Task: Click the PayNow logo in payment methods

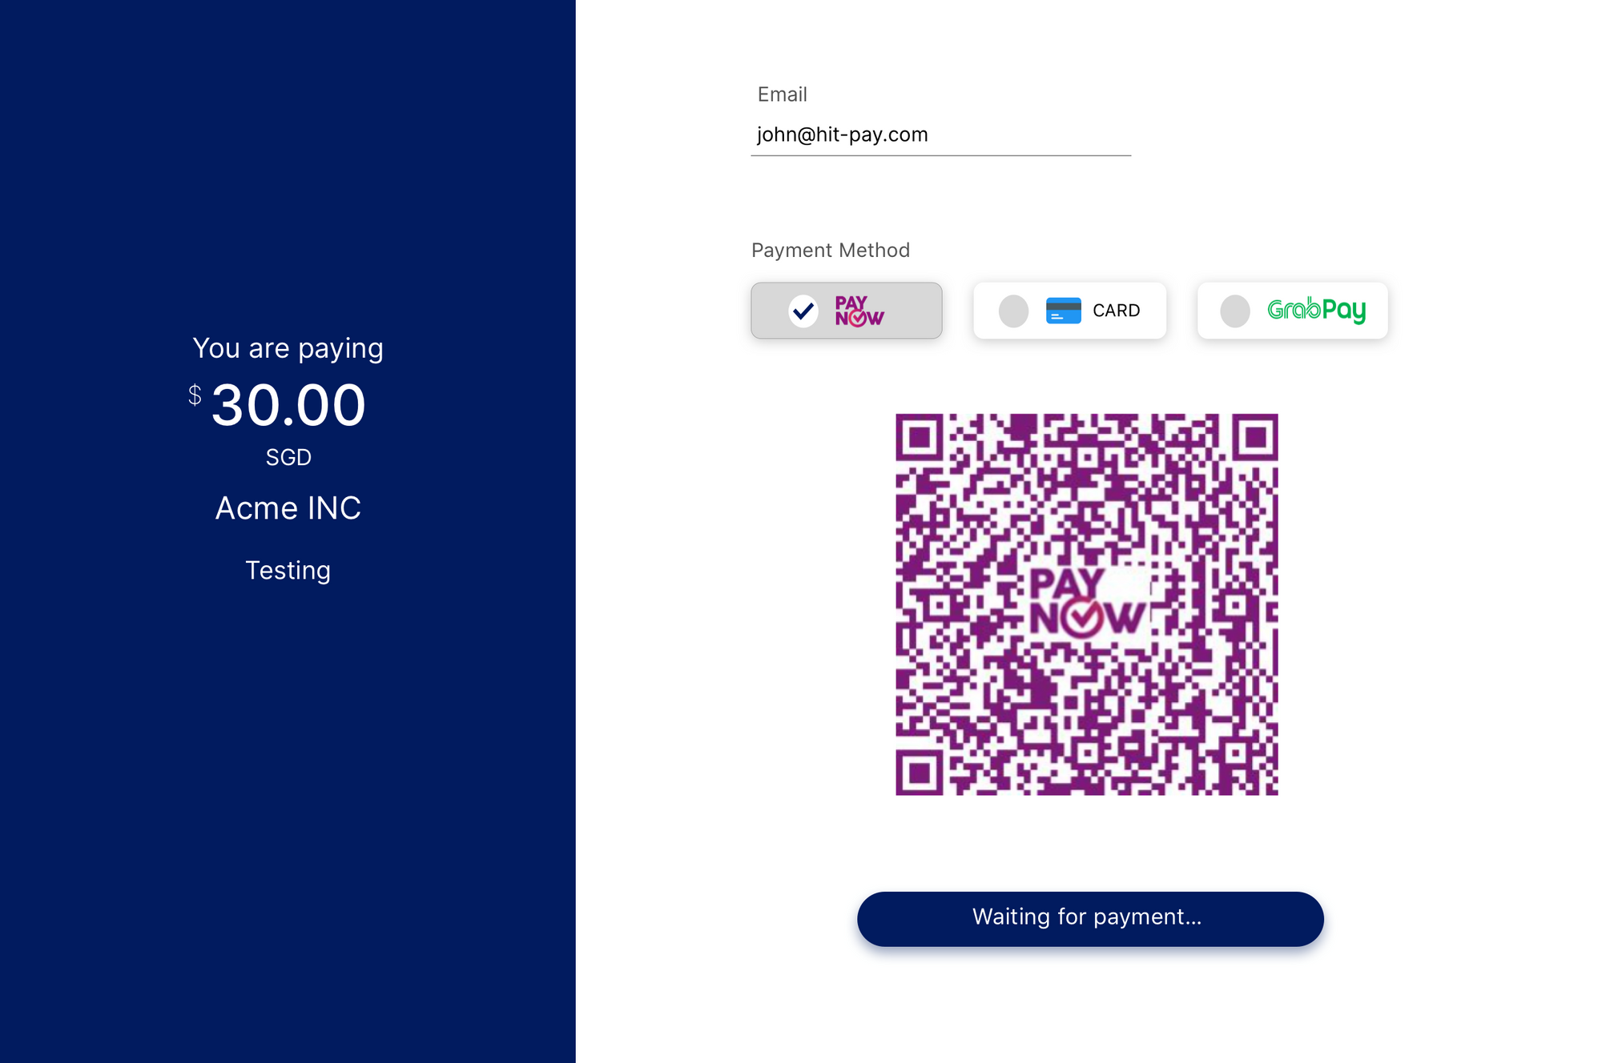Action: tap(859, 311)
